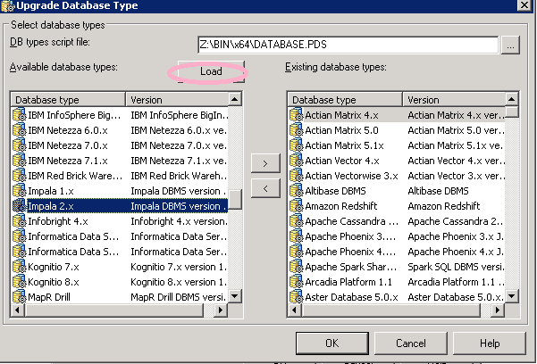The width and height of the screenshot is (537, 364).
Task: Click the Kognitio 8.x database icon
Action: (19, 282)
